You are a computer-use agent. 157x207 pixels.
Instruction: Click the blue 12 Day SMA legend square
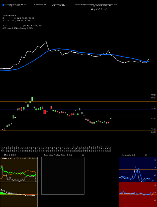[x=3, y=5]
